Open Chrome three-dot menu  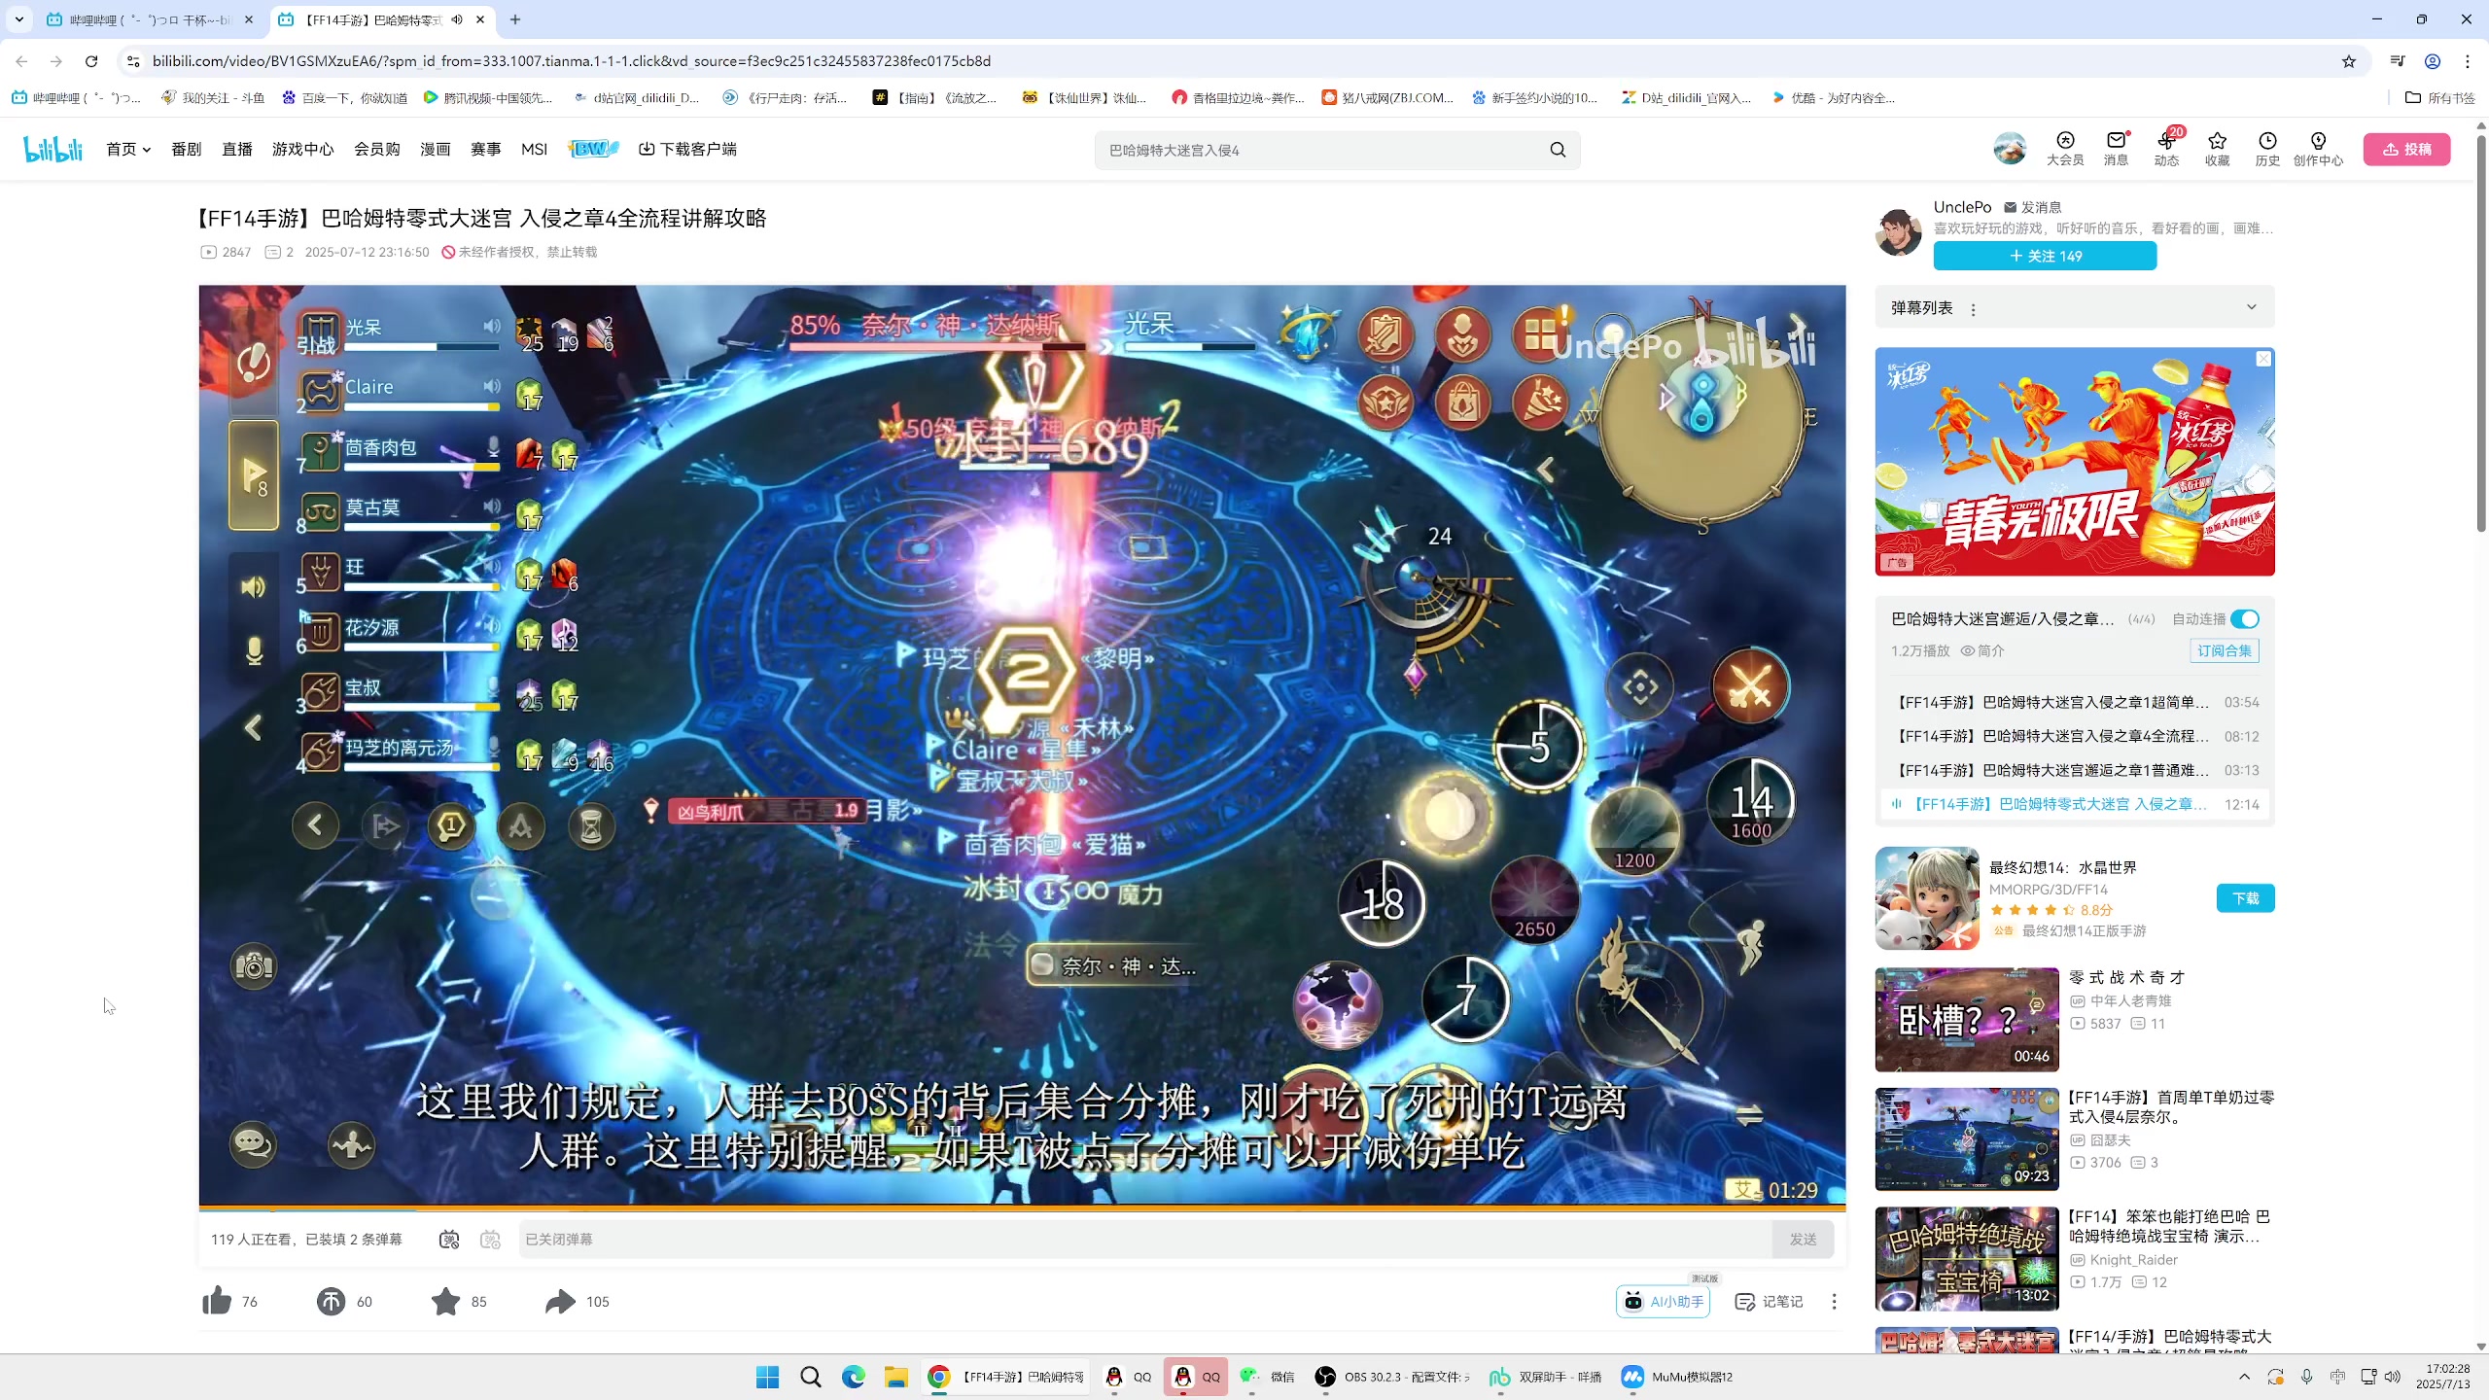(2468, 61)
